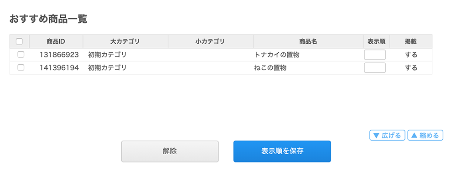Click the 大カテゴリ column header

125,41
